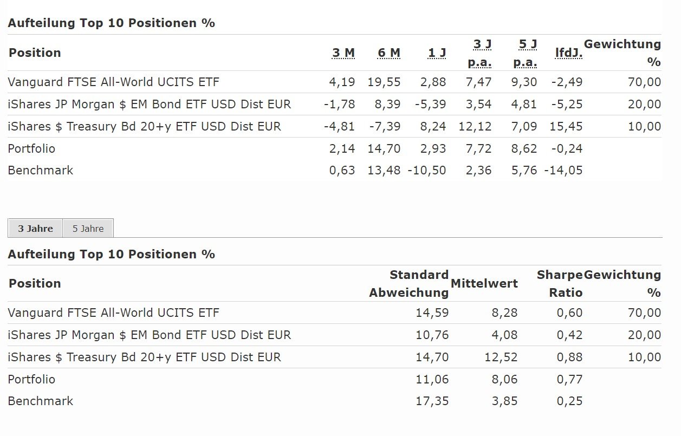Click the Sharpe Ratio column header

[x=560, y=284]
